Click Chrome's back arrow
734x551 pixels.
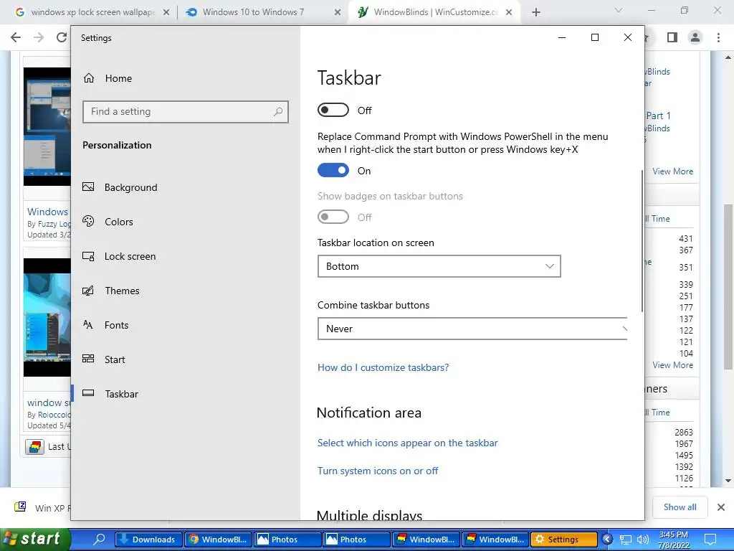pos(16,37)
